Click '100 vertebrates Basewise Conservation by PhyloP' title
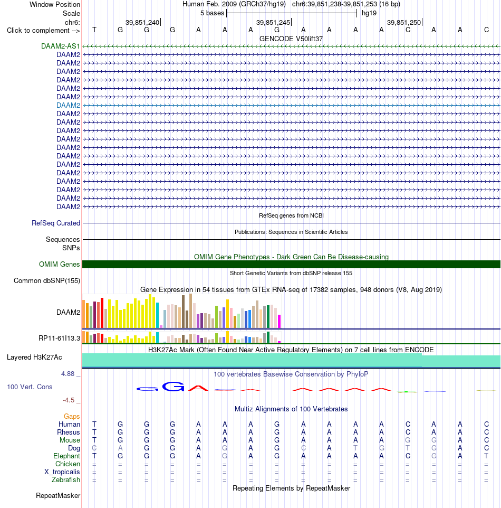The width and height of the screenshot is (501, 508). tap(291, 374)
